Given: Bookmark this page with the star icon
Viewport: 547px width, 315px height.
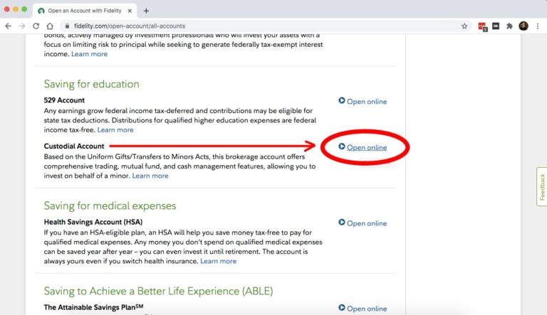Looking at the screenshot, I should coord(464,26).
